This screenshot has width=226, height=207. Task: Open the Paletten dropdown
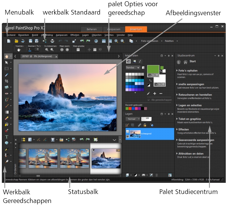177,41
